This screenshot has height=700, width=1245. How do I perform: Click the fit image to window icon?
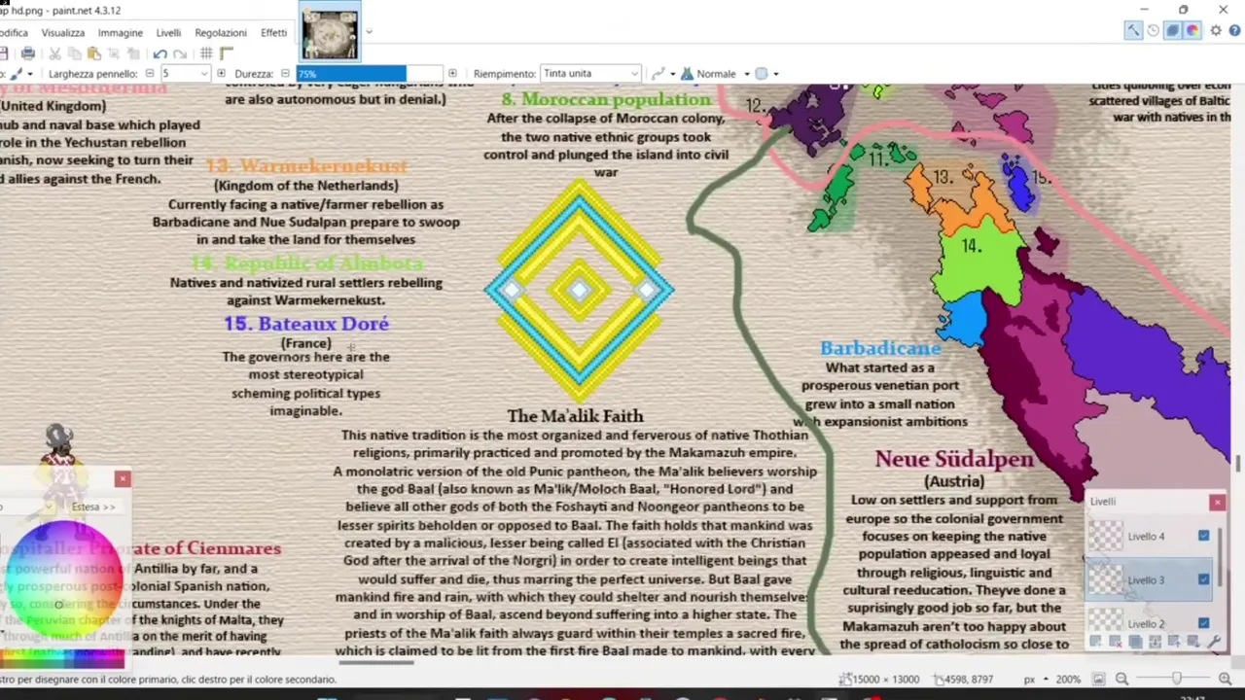coord(1098,679)
